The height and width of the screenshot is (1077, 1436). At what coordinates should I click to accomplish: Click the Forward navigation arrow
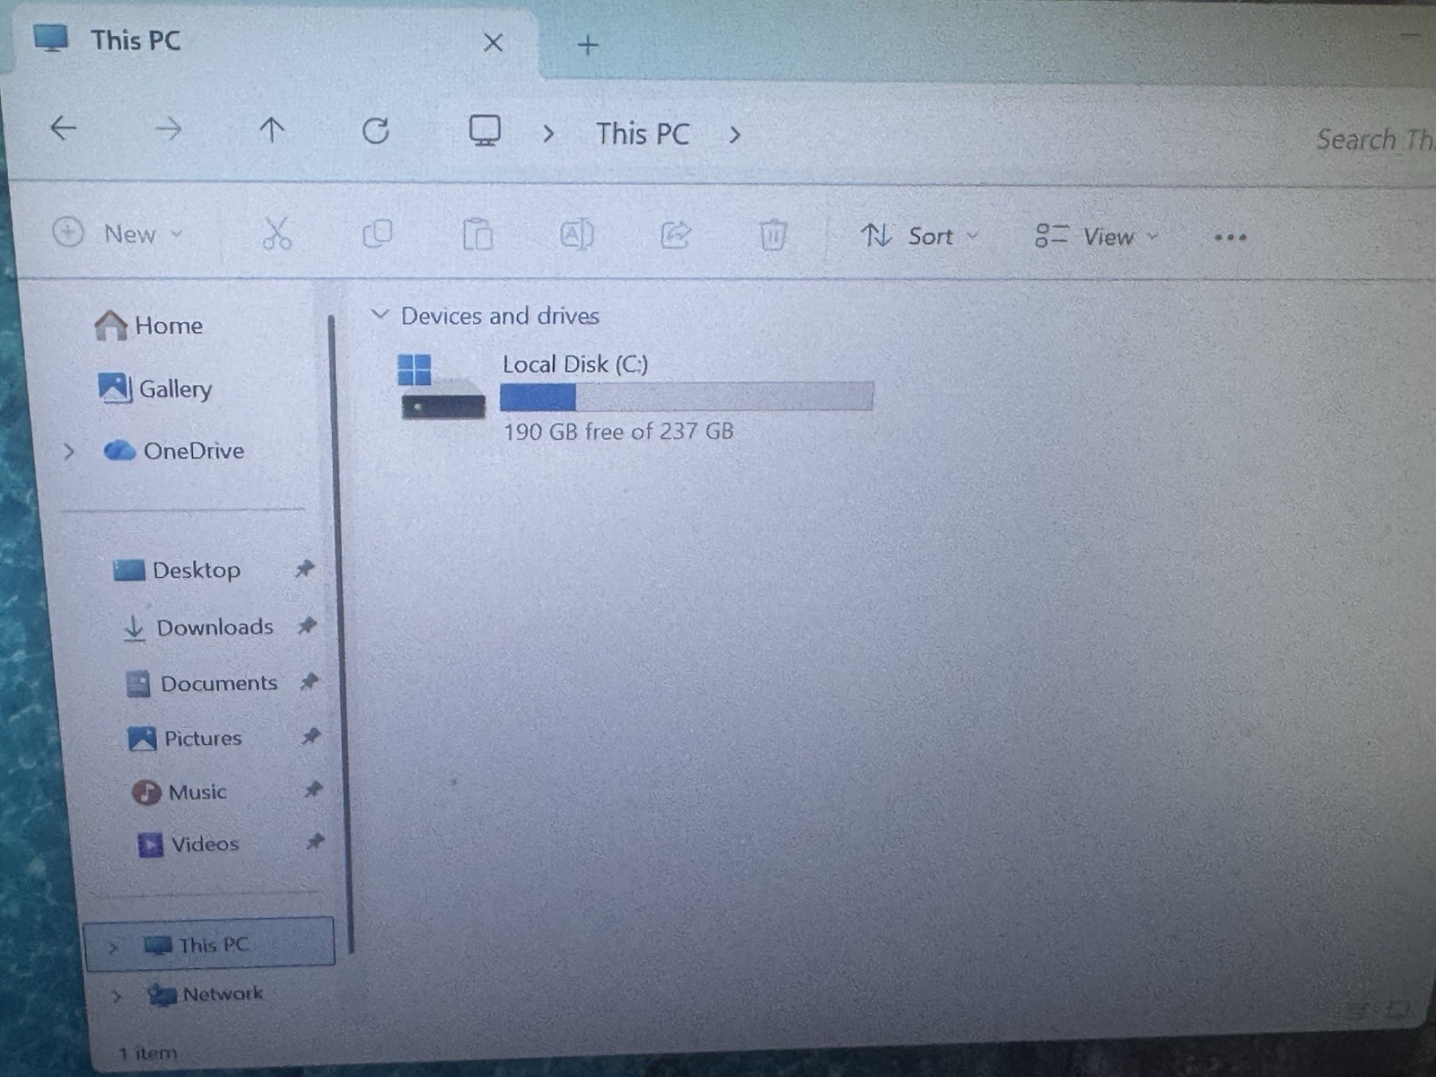click(x=168, y=130)
